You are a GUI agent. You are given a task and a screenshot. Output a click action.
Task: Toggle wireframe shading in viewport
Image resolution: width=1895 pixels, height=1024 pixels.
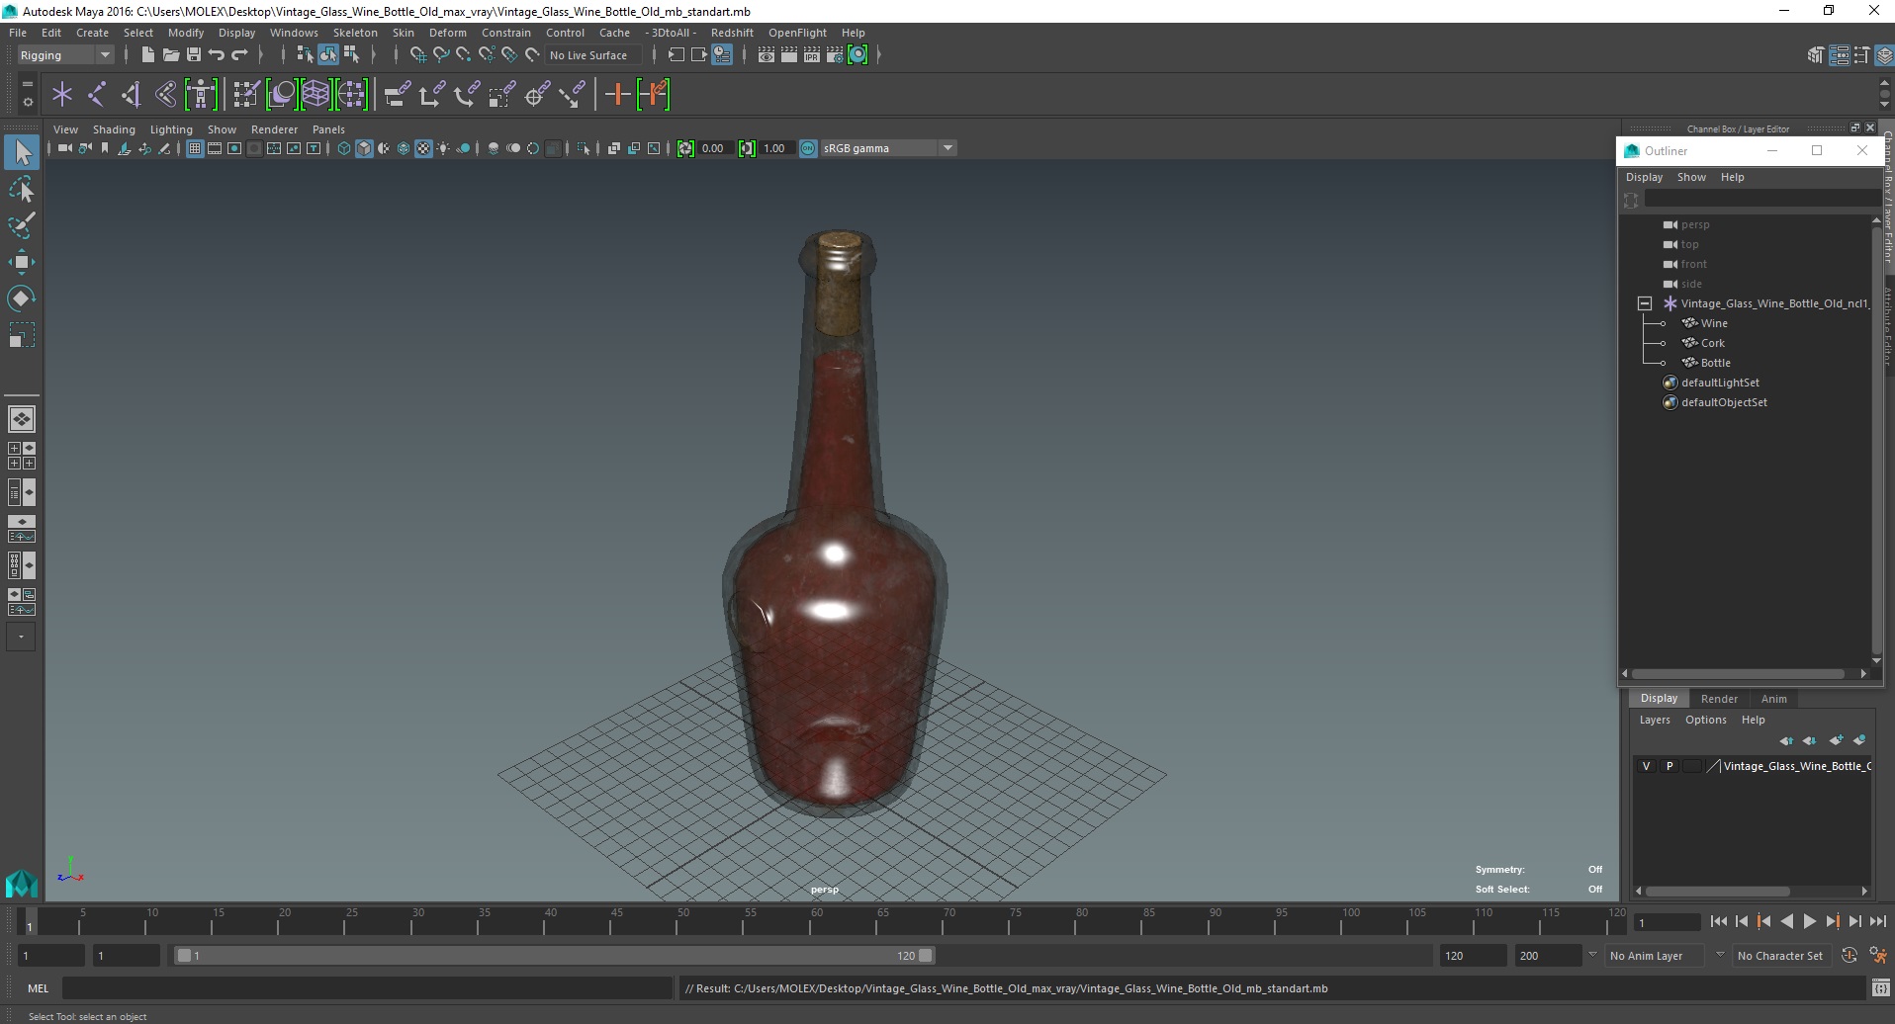pyautogui.click(x=344, y=148)
